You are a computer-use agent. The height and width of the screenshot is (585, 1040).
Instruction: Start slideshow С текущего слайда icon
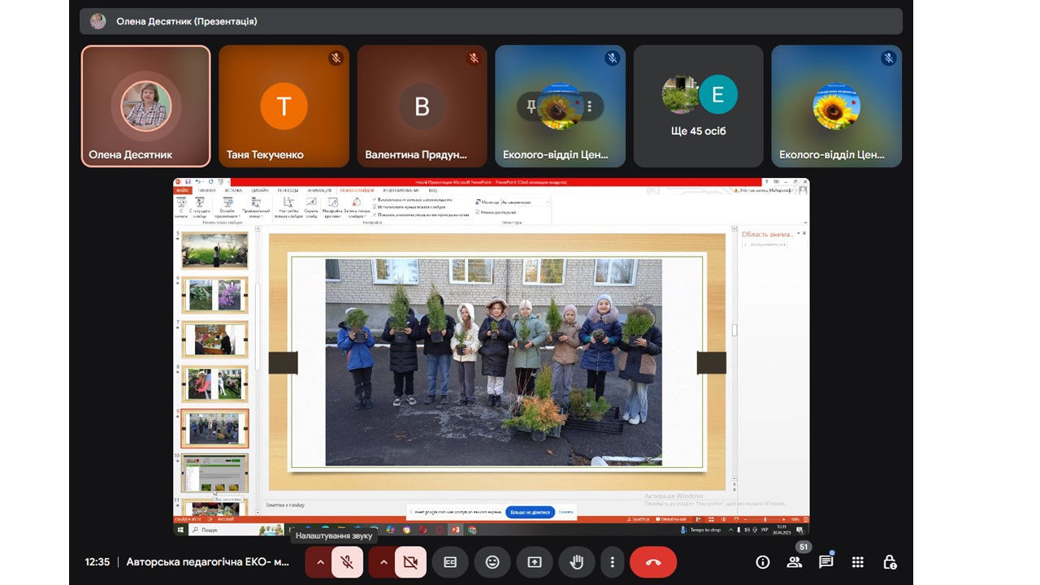pyautogui.click(x=200, y=207)
